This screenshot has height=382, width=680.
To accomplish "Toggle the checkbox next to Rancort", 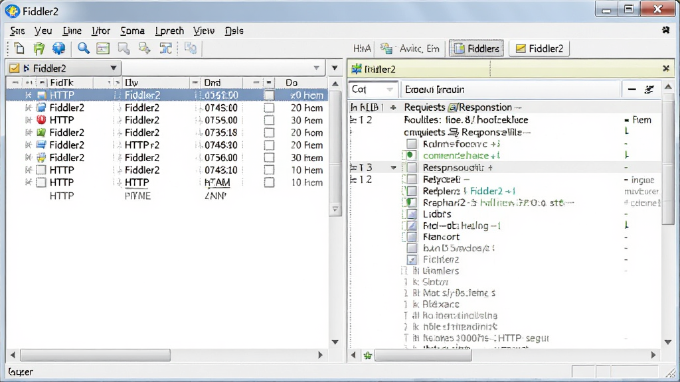I will coord(412,237).
